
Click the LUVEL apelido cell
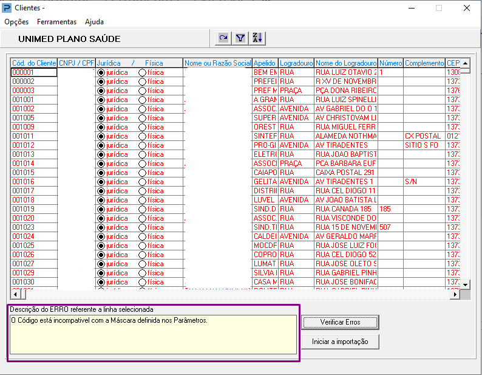coord(265,200)
